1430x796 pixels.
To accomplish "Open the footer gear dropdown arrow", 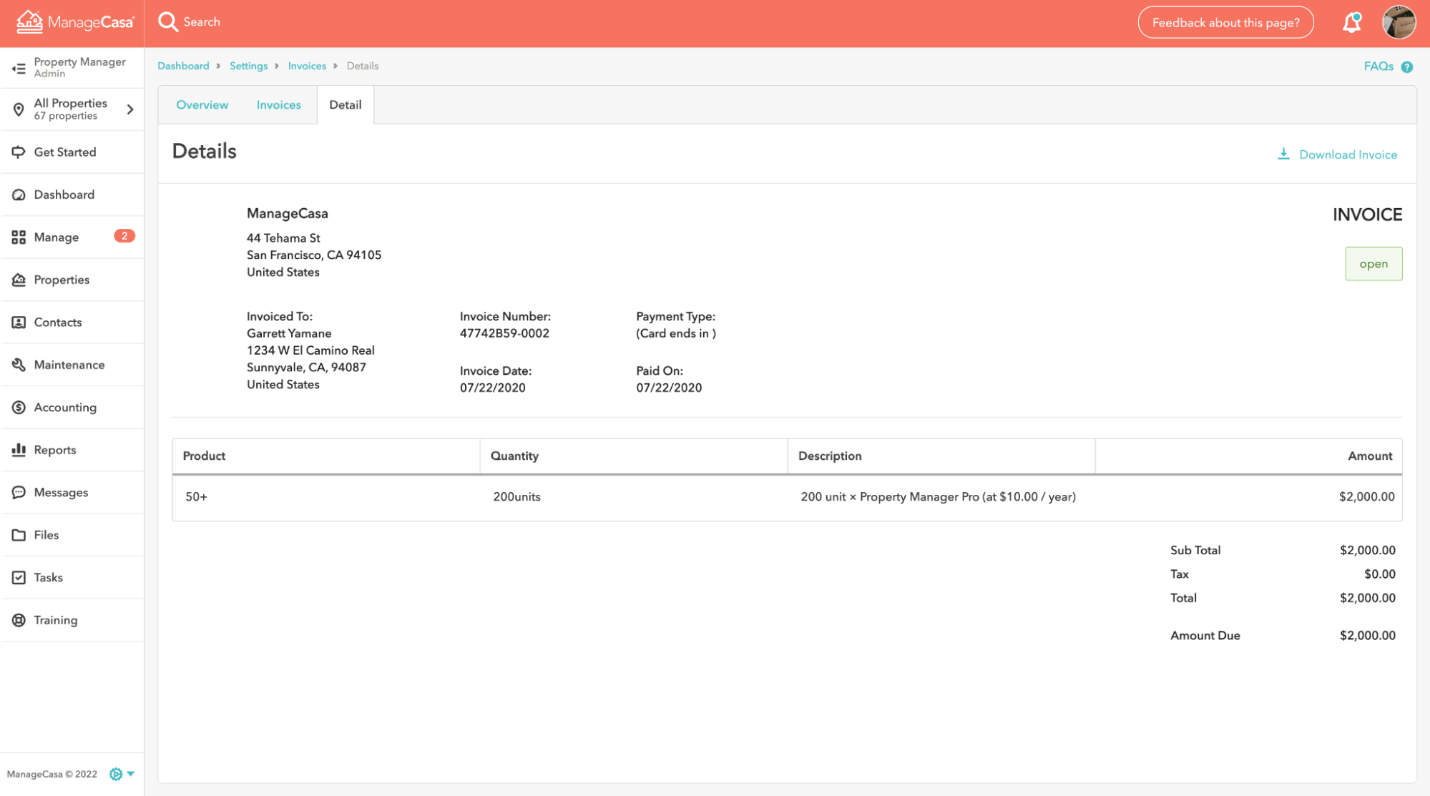I will tap(131, 774).
